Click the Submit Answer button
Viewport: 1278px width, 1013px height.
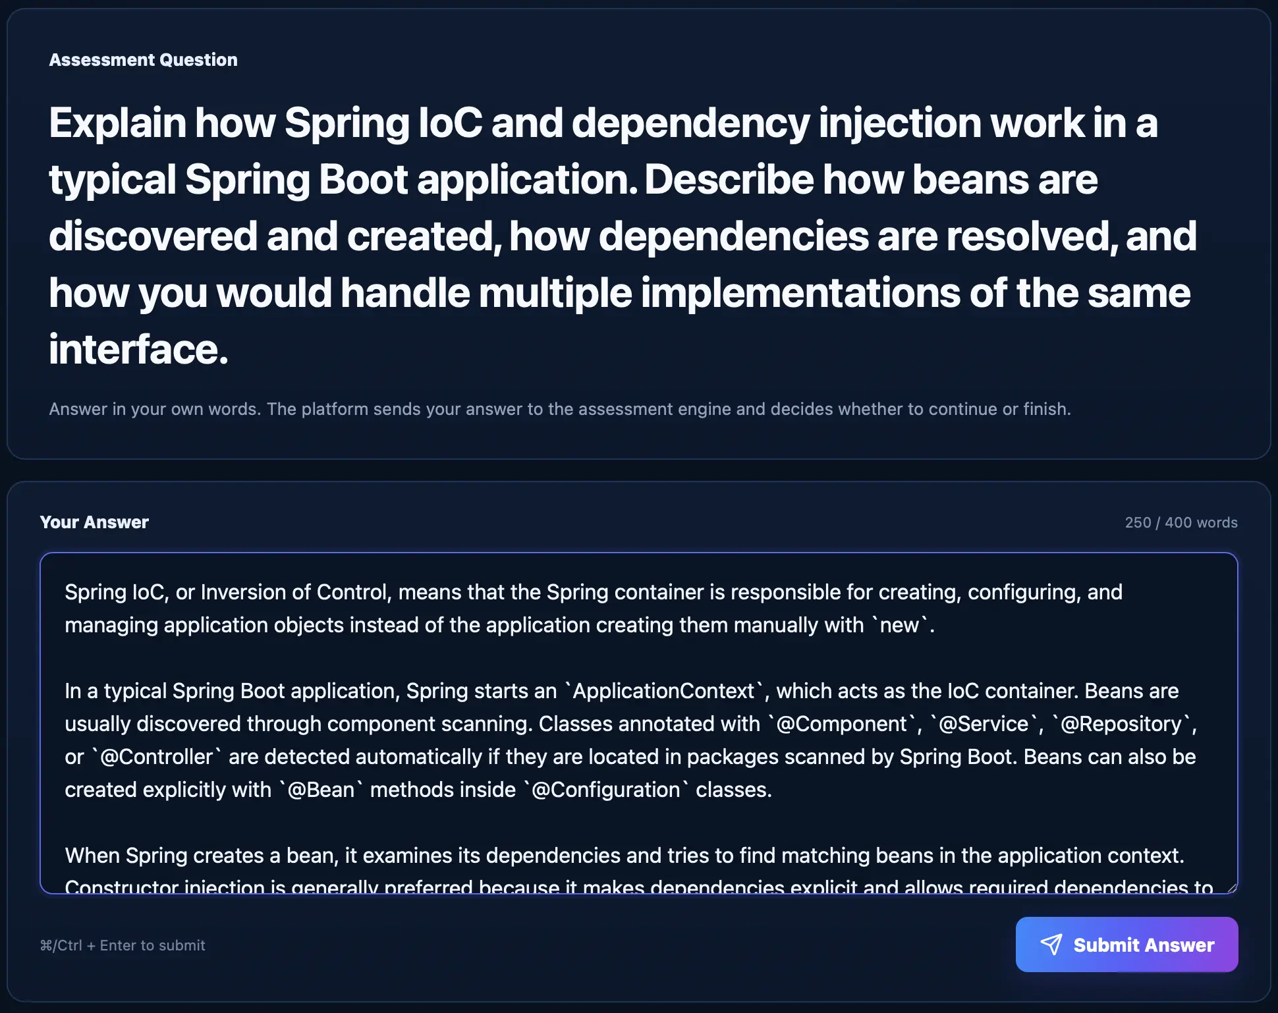(x=1126, y=945)
